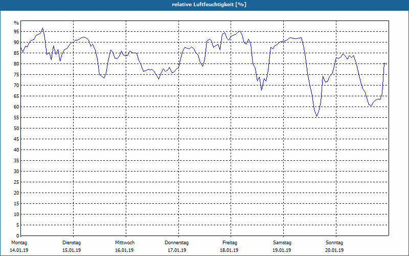The width and height of the screenshot is (409, 256).
Task: Click the y-axis value 95
Action: 16,32
